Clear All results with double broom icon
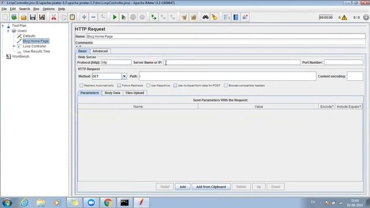The height and width of the screenshot is (208, 370). coord(194,17)
